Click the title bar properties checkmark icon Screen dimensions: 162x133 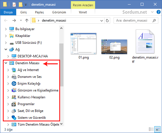[14, 5]
